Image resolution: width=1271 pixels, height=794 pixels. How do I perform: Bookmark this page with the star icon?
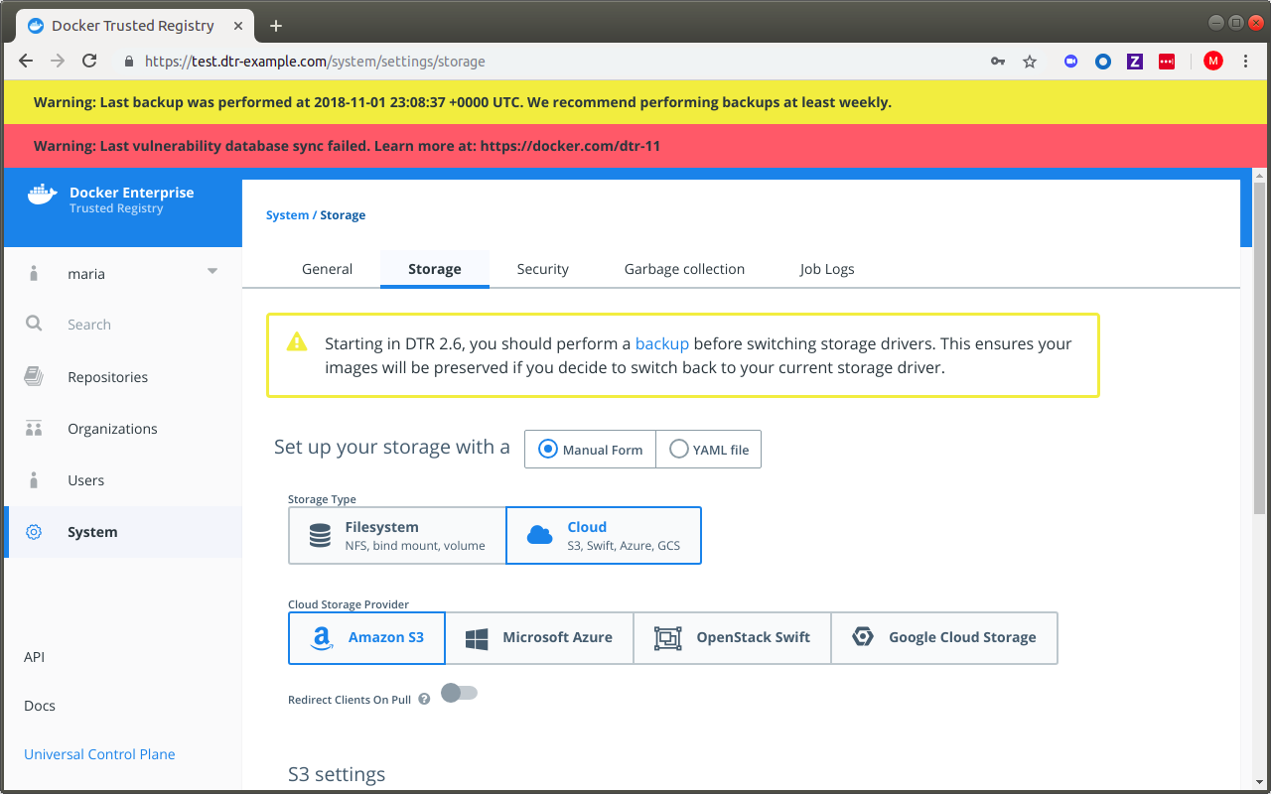pos(1030,62)
